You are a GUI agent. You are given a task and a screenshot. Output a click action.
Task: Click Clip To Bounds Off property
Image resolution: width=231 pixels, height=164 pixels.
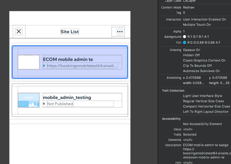[x=197, y=66]
